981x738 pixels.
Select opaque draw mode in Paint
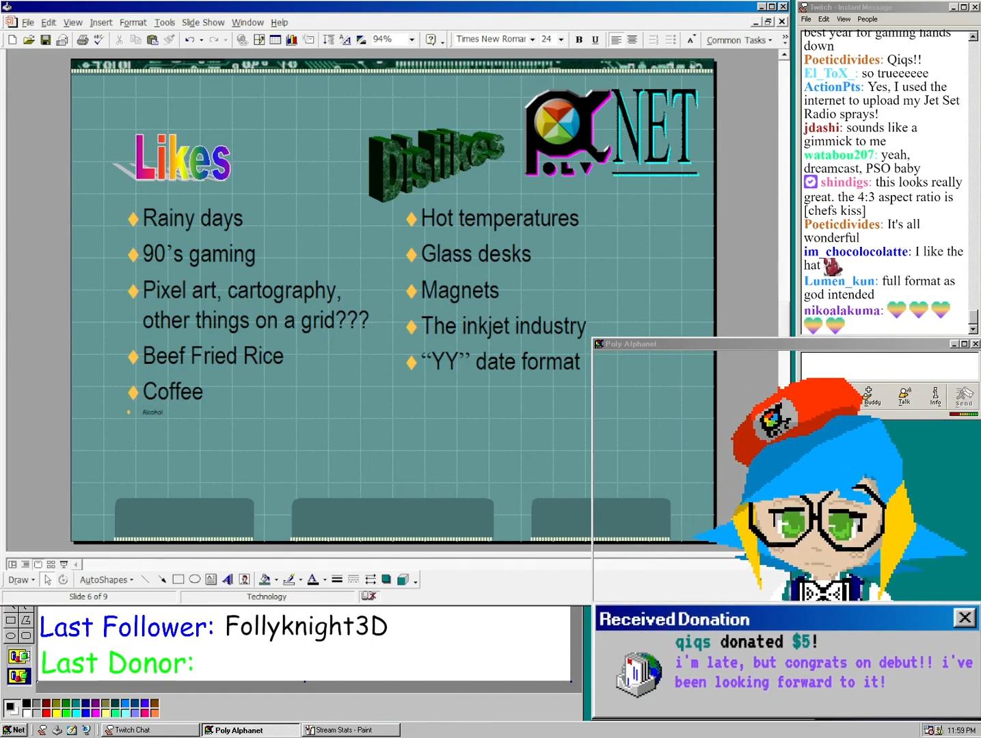coord(18,657)
